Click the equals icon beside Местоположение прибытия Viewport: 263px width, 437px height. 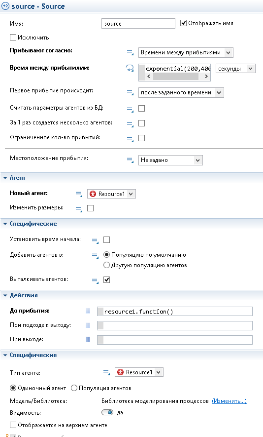(130, 160)
